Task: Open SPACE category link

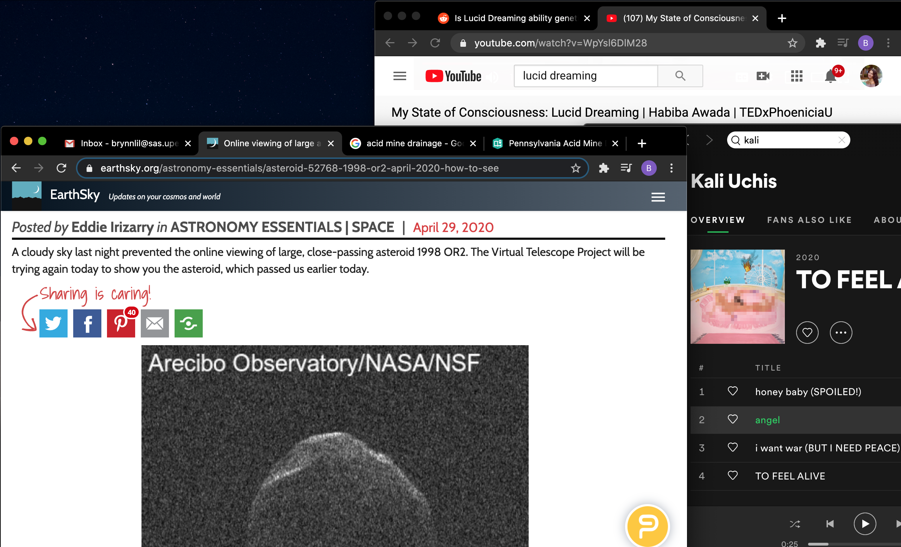Action: (x=373, y=227)
